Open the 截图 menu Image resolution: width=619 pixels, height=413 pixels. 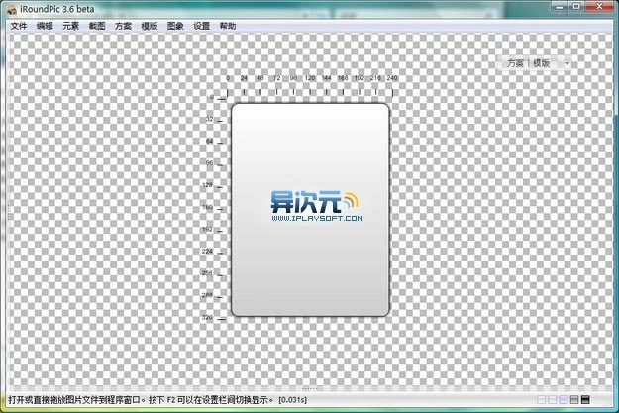click(97, 26)
